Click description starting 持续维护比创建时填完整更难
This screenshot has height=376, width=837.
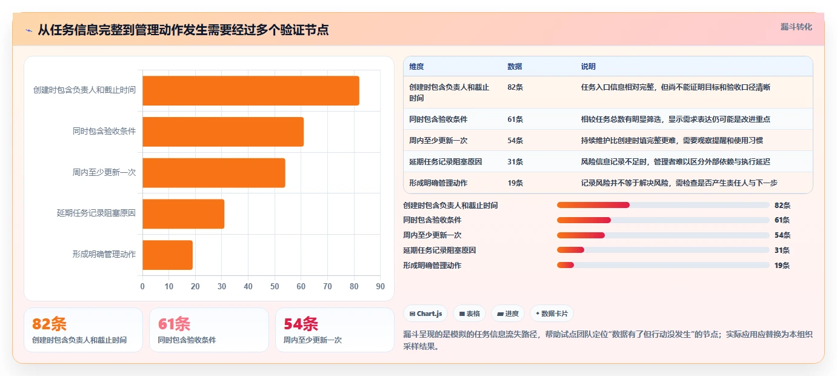coord(672,140)
